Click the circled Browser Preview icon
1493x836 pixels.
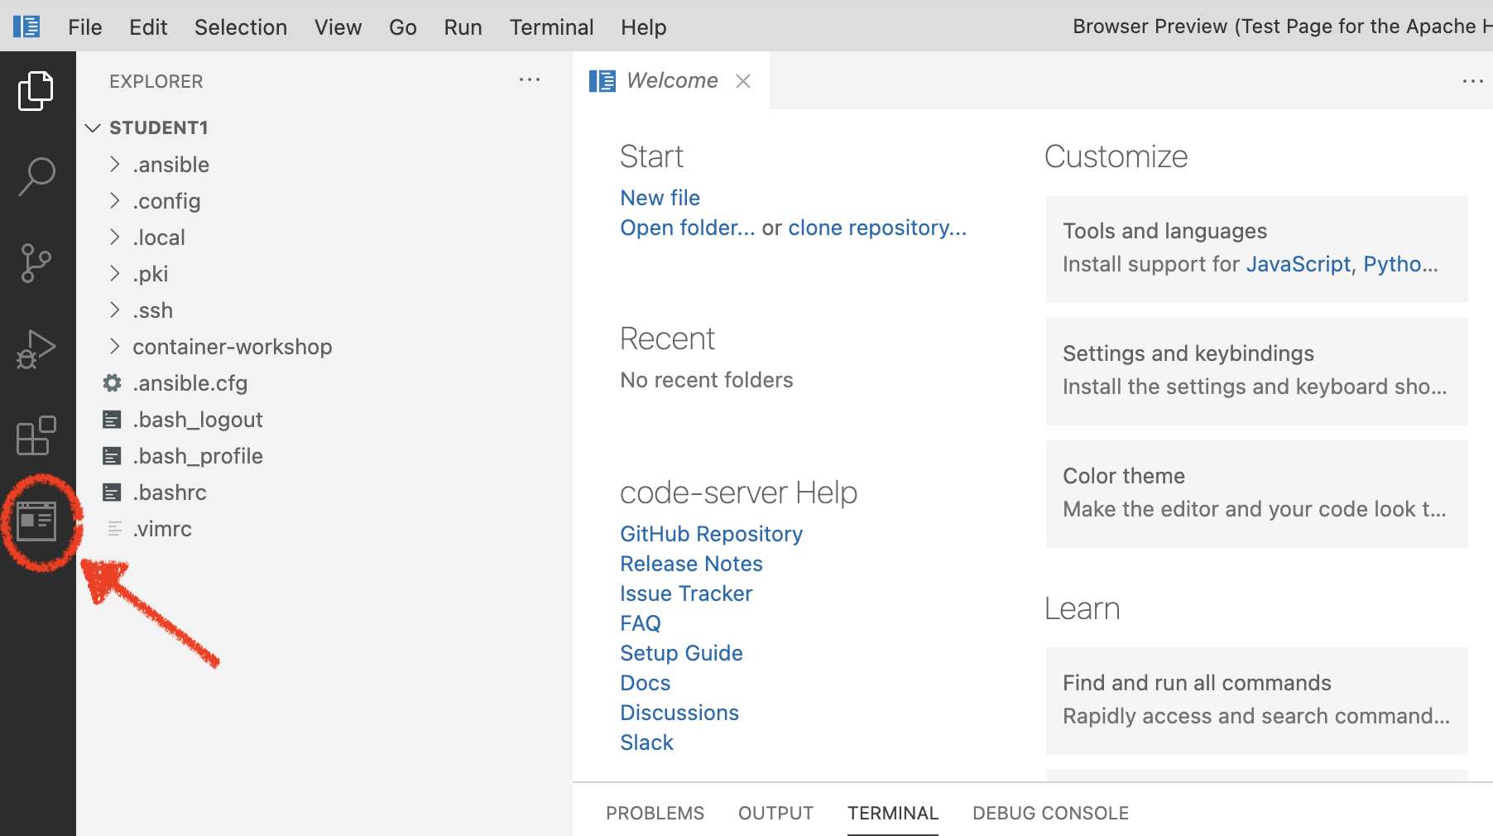tap(36, 521)
